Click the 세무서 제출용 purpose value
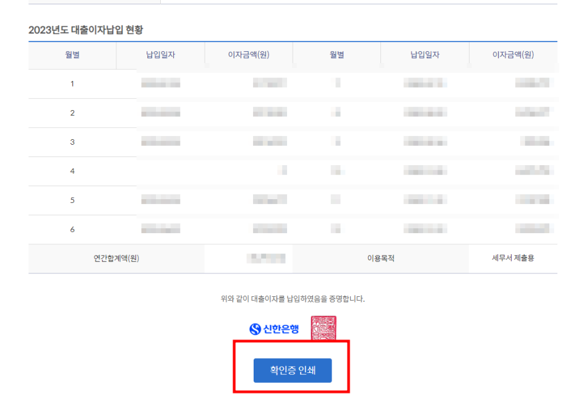 coord(513,259)
